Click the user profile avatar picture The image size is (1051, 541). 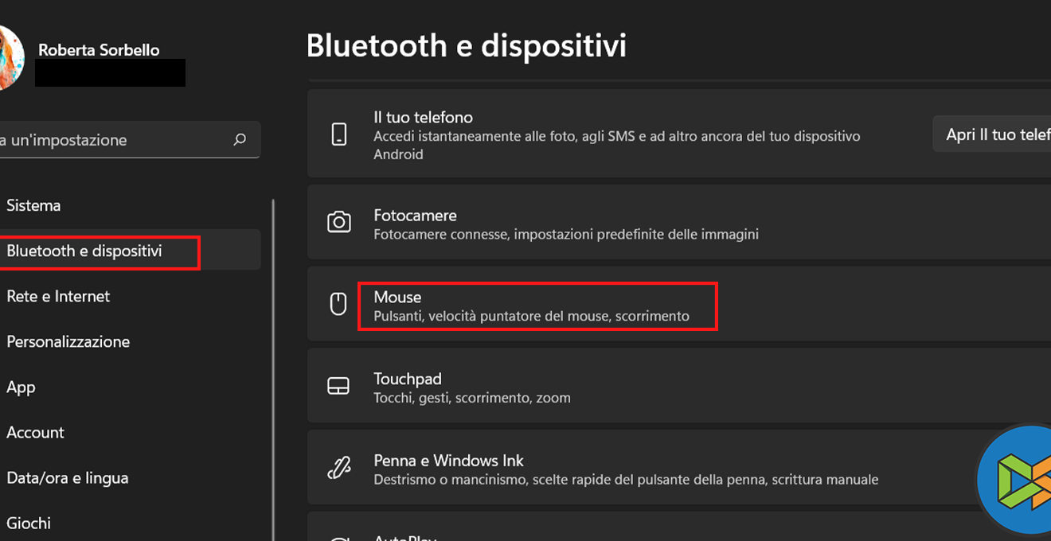coord(10,57)
